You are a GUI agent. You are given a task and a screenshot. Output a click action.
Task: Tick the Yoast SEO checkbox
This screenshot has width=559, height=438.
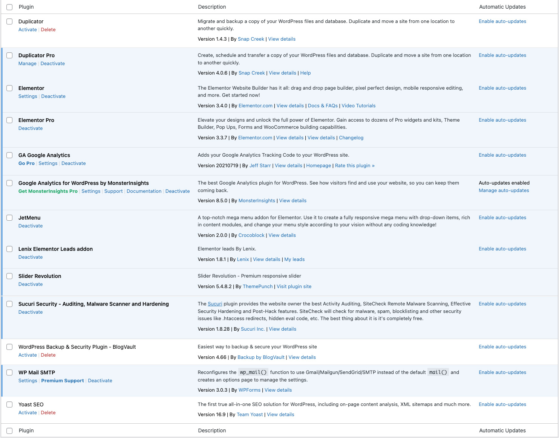point(9,404)
